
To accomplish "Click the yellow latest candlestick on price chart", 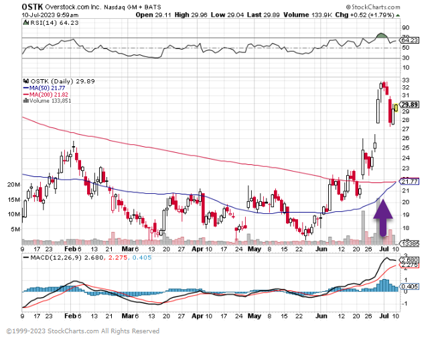I will tap(396, 108).
